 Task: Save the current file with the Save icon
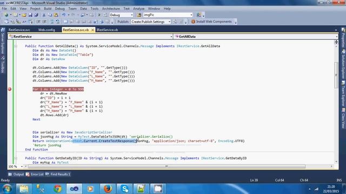coord(30,15)
